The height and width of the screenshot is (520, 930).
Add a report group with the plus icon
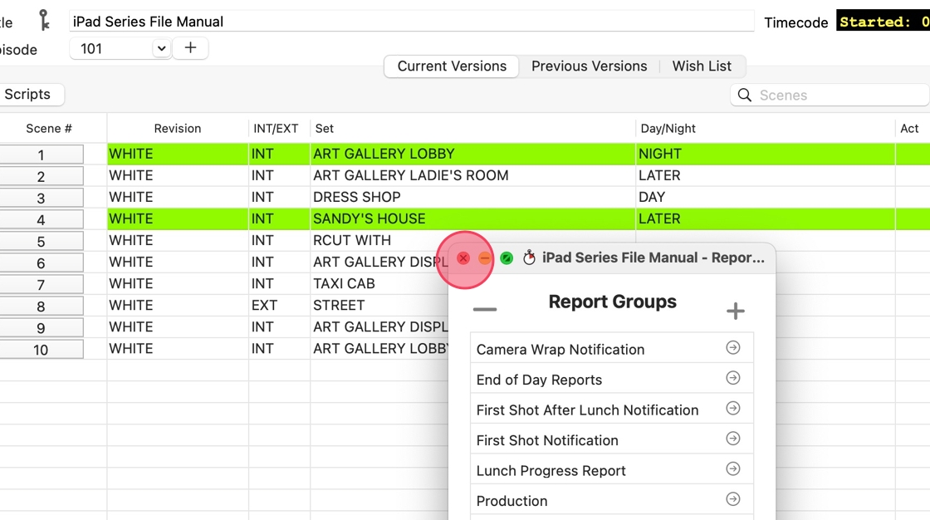[736, 311]
